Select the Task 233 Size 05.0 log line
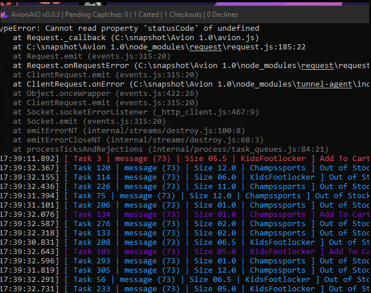Screen dimensions: 371x293 [185, 289]
